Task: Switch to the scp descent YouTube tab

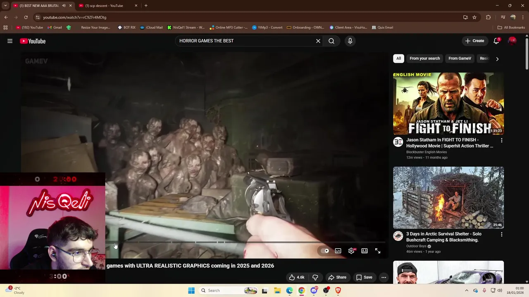Action: 104,6
